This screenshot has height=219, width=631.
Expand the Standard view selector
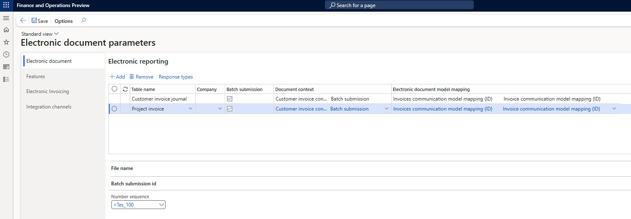point(40,34)
